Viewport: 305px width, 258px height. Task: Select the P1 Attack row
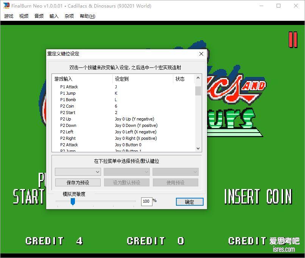[123, 87]
